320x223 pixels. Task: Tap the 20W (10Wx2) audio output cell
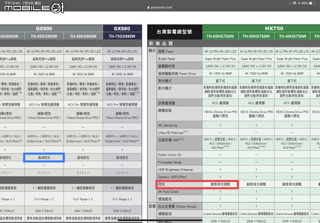(122, 211)
